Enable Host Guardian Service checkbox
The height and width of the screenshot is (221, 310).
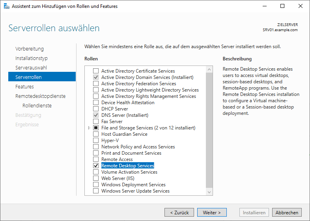96,134
